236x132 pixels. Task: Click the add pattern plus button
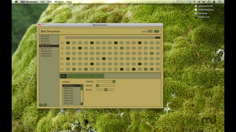coord(41,105)
